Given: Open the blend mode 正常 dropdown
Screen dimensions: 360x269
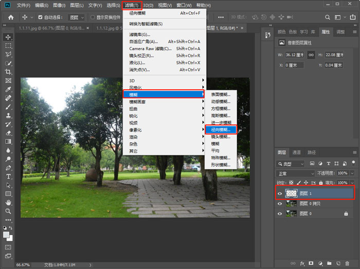Looking at the screenshot, I should [x=296, y=174].
